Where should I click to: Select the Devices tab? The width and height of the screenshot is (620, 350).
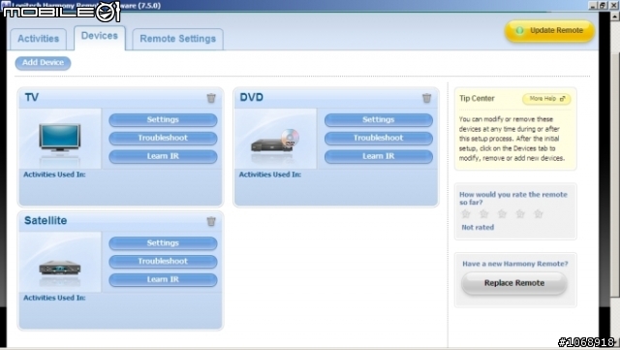pyautogui.click(x=100, y=37)
